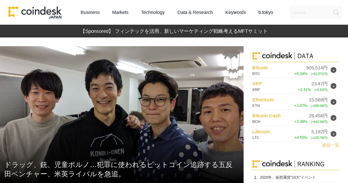Open the Bitcoin price link
Screen dimensions: 348x183
pyautogui.click(x=260, y=68)
